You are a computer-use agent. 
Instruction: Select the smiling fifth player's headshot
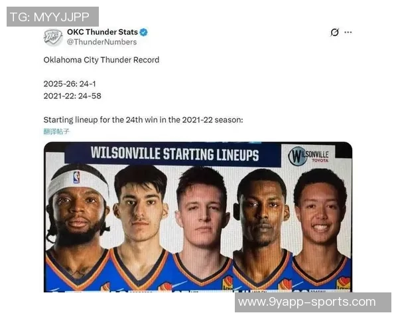click(321, 229)
